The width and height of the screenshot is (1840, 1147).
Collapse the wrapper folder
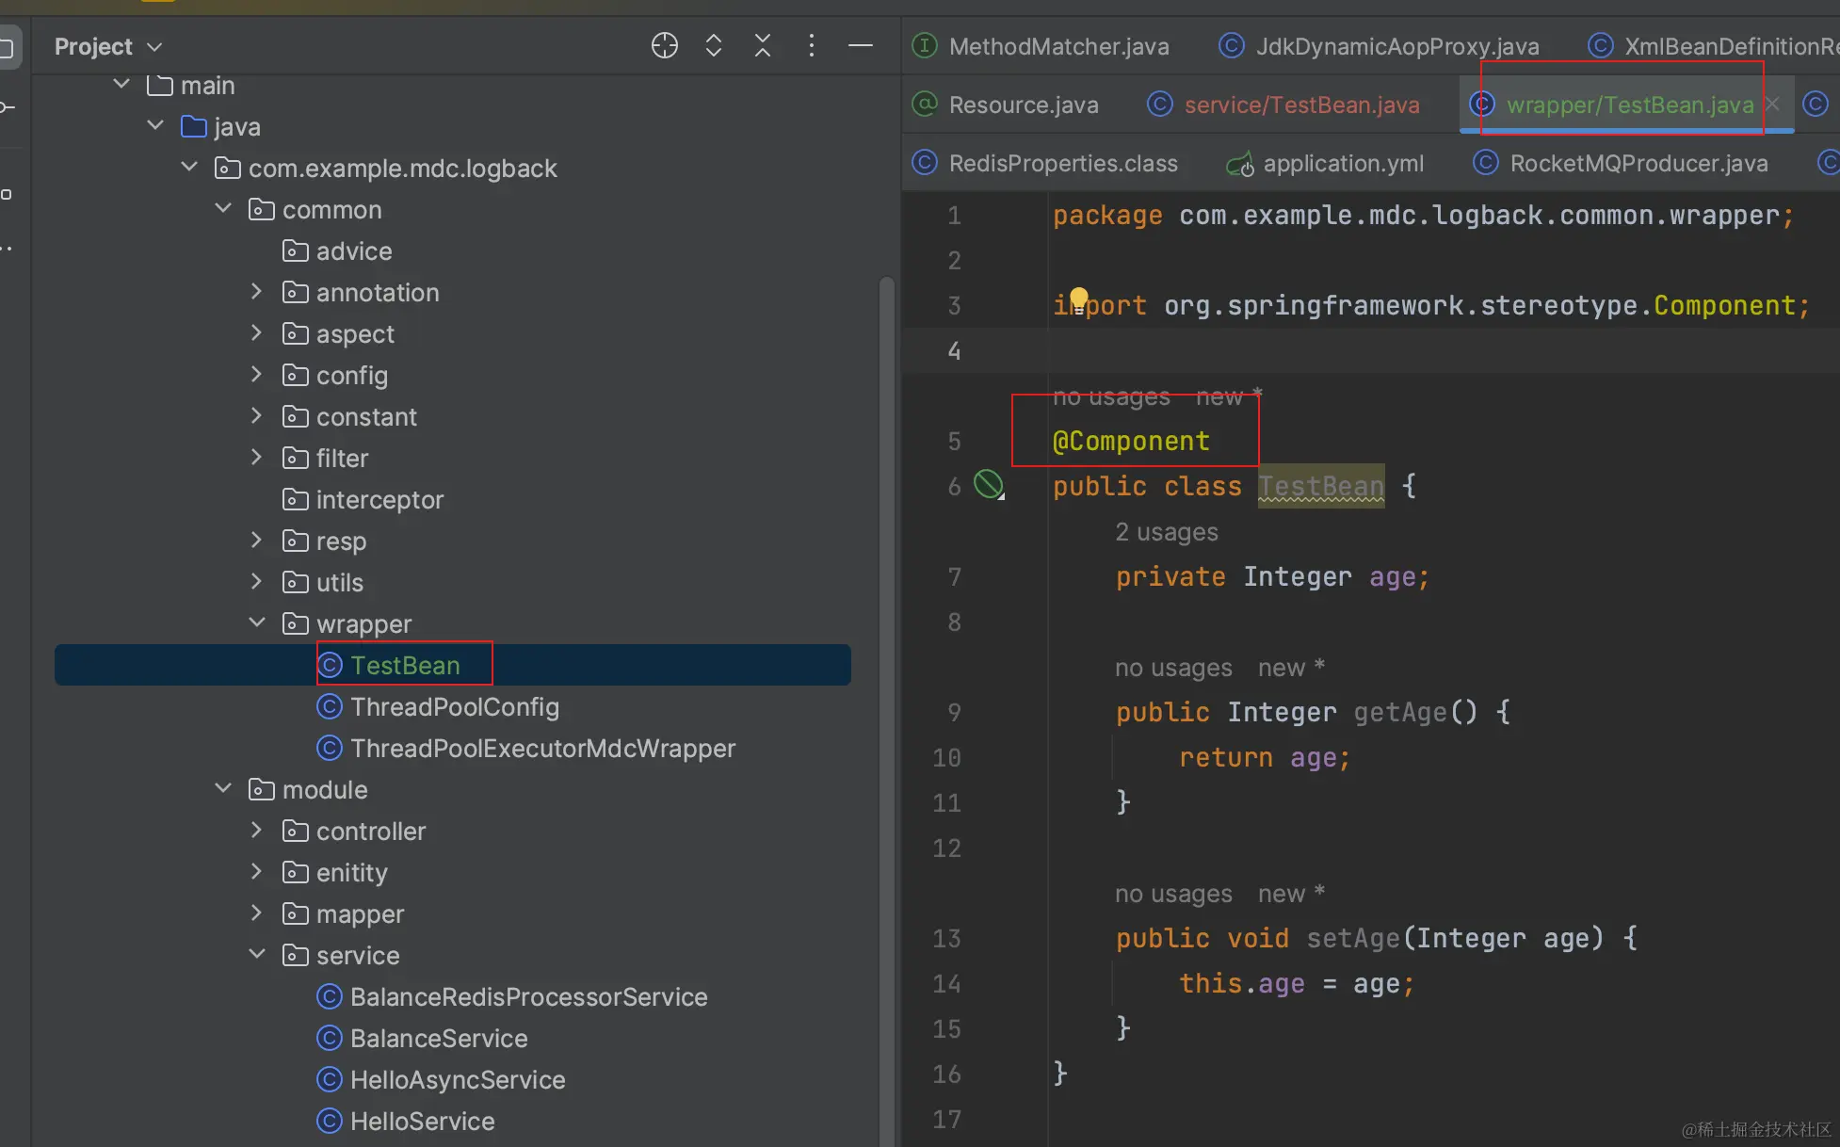(x=257, y=622)
